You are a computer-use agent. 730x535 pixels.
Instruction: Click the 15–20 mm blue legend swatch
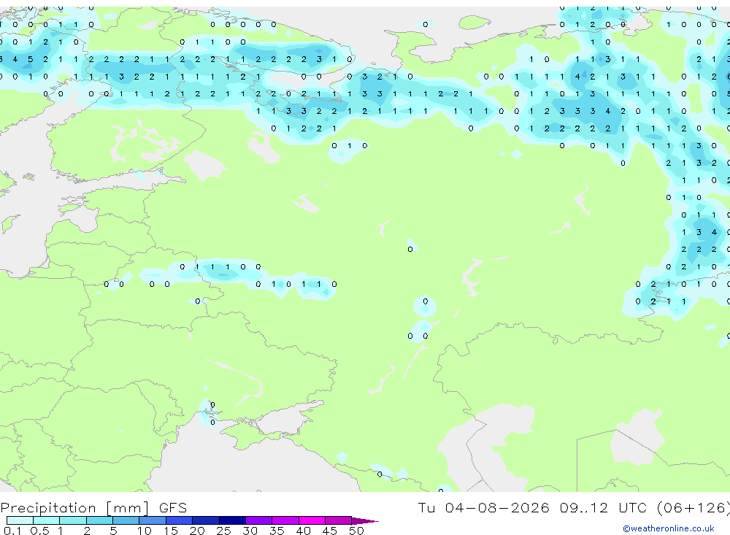pos(179,520)
